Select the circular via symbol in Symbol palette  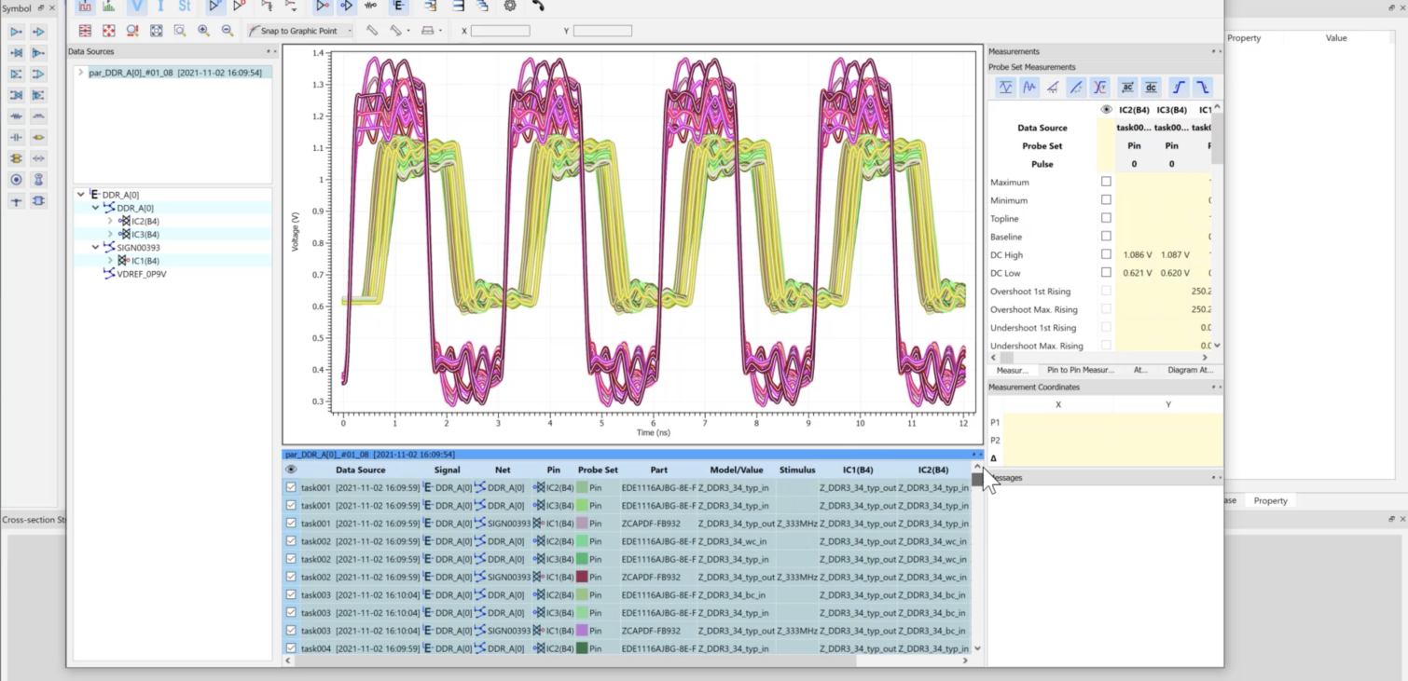16,180
